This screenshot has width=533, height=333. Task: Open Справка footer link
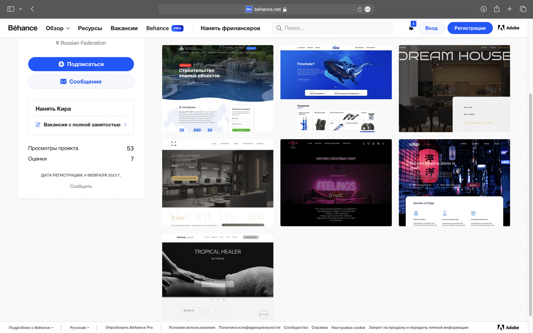tap(320, 328)
